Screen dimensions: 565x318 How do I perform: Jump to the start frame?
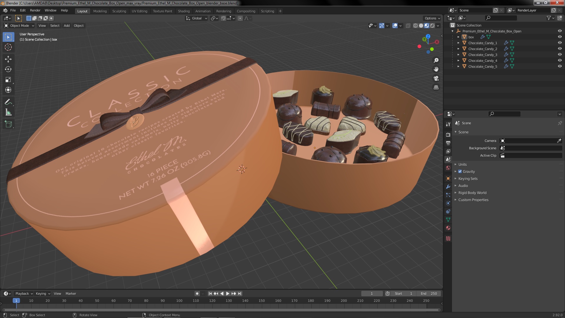pyautogui.click(x=210, y=294)
